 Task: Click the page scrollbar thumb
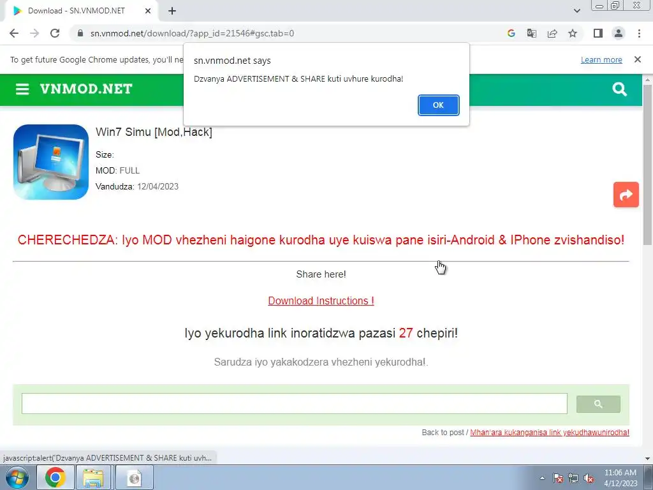click(x=648, y=165)
